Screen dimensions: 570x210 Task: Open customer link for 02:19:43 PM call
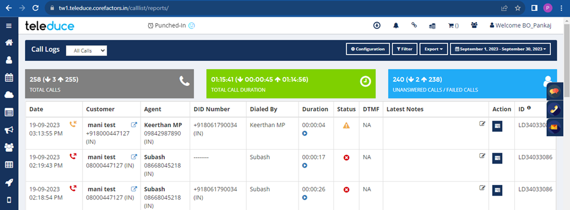point(134,157)
